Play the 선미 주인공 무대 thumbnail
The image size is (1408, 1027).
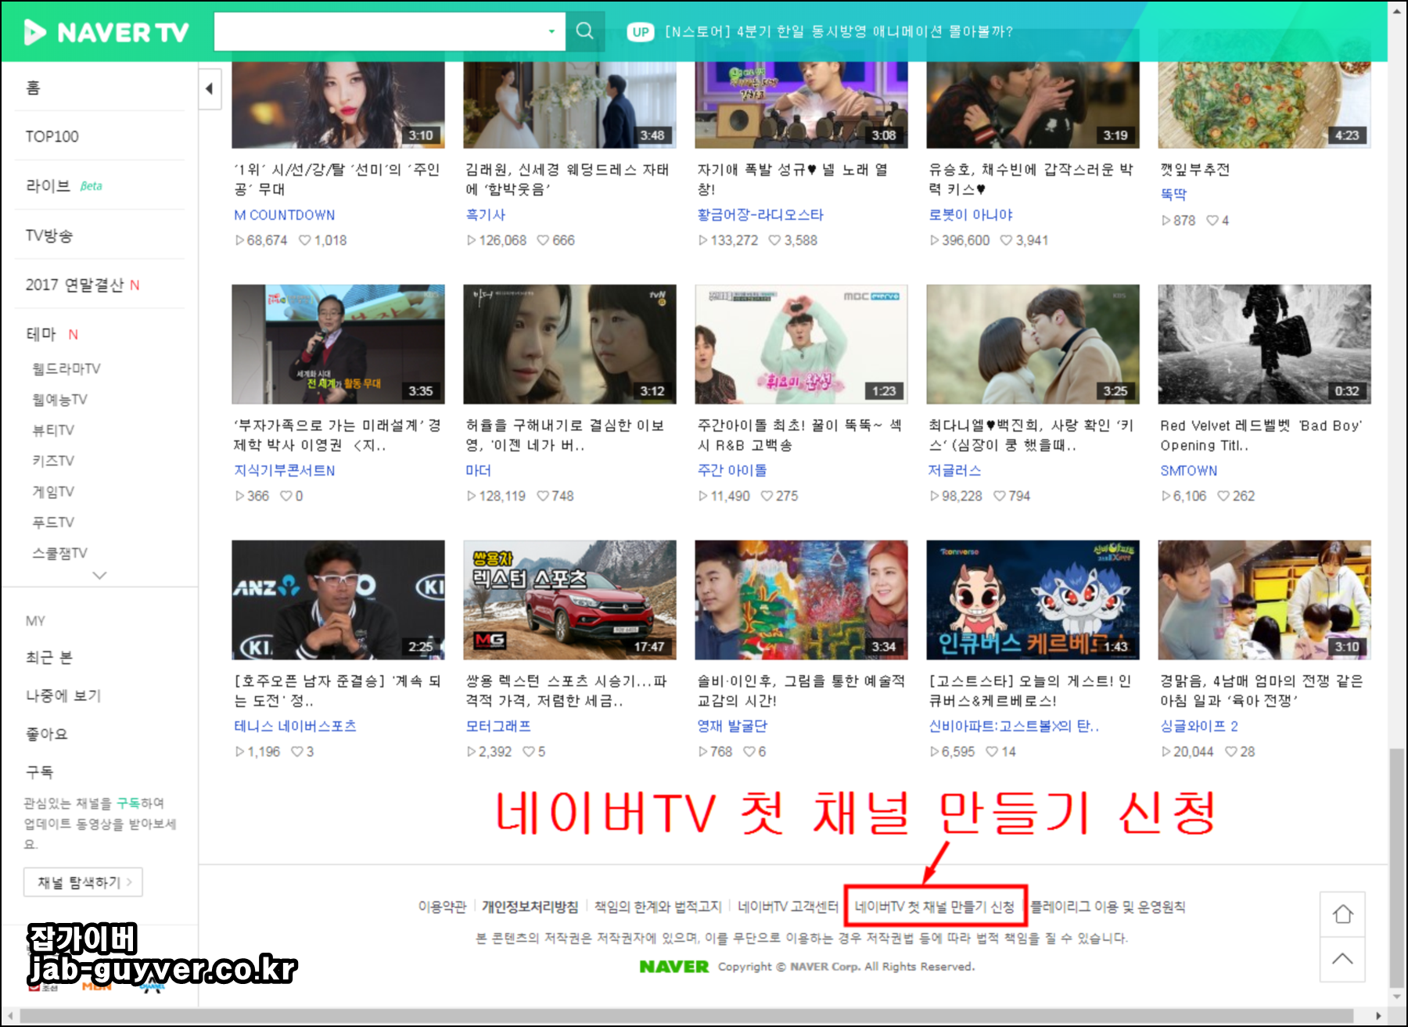tap(338, 105)
